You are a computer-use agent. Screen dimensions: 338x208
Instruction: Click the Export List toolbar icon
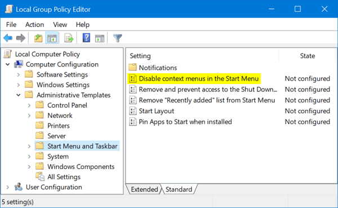(x=69, y=38)
